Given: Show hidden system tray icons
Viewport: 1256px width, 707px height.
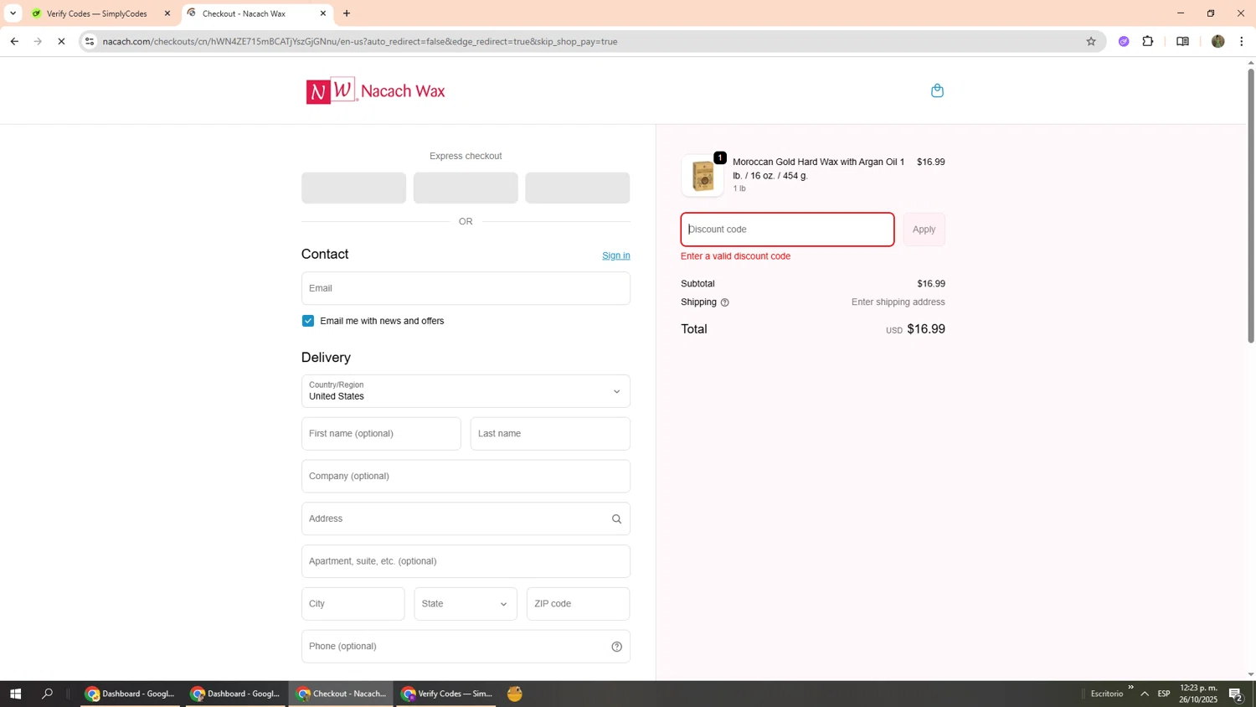Looking at the screenshot, I should coord(1145,694).
